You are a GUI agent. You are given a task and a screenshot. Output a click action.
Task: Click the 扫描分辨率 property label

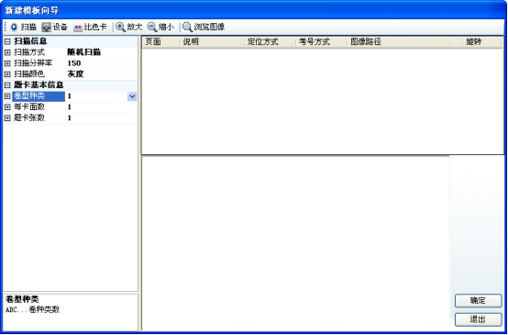coord(33,63)
